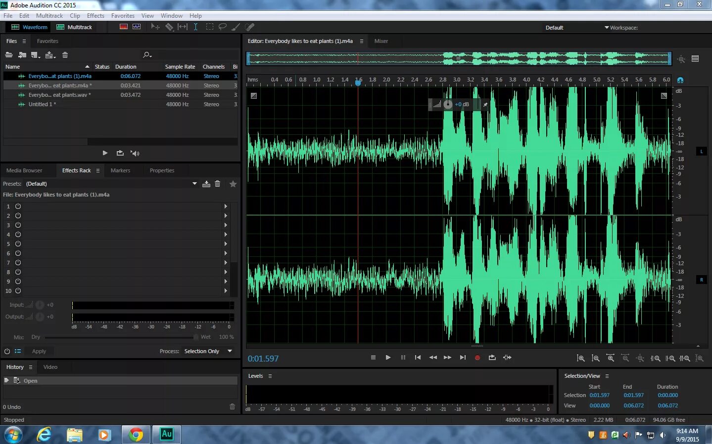The height and width of the screenshot is (444, 712).
Task: Toggle power on effects slot 5
Action: 18,243
